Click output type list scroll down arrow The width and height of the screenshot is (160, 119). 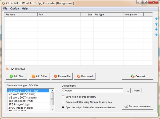(52, 109)
